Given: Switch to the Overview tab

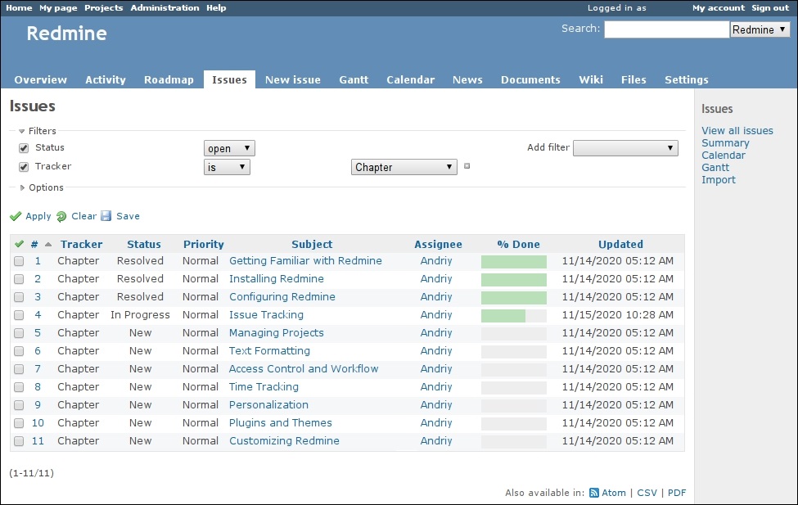Looking at the screenshot, I should pos(41,80).
